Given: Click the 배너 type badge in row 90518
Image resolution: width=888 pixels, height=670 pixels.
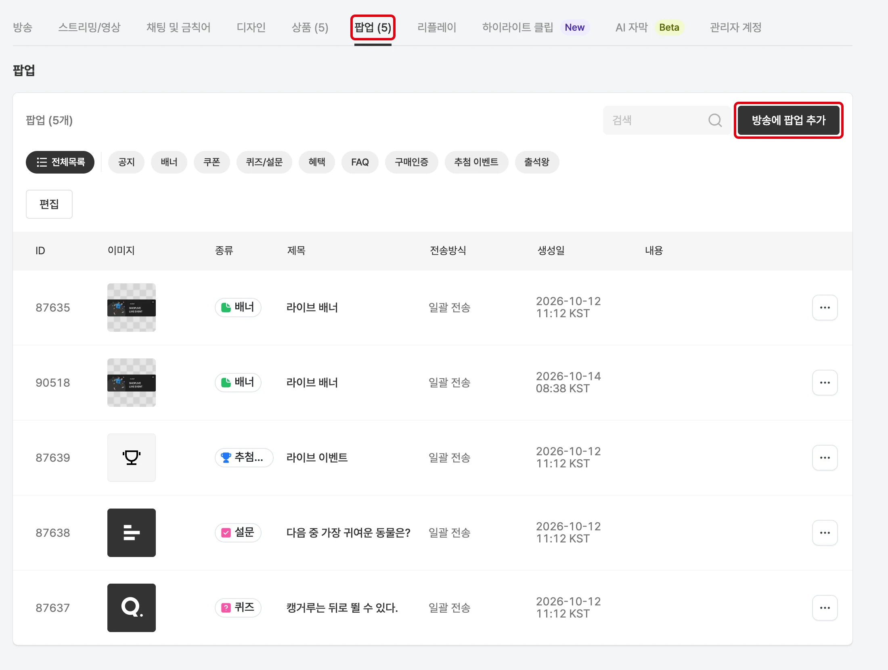Looking at the screenshot, I should point(238,383).
